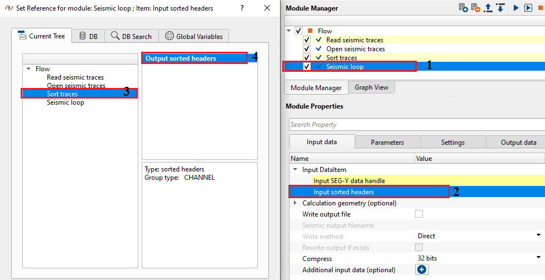Switch to the Graph View tab

371,87
